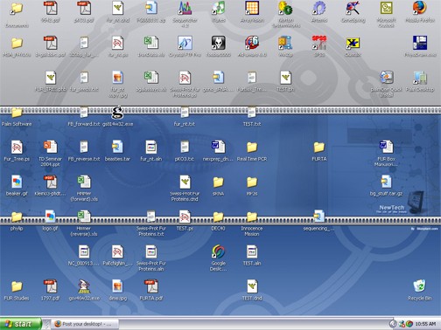Viewport: 441px width, 330px height.
Task: Select the beaker.gif image file
Action: tap(17, 182)
